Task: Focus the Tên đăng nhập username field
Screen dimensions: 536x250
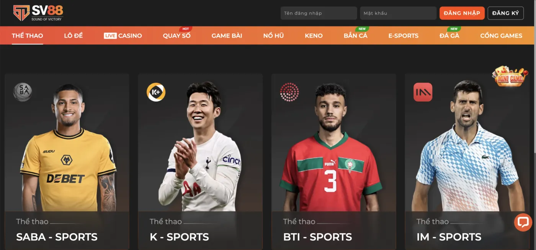Action: point(319,13)
